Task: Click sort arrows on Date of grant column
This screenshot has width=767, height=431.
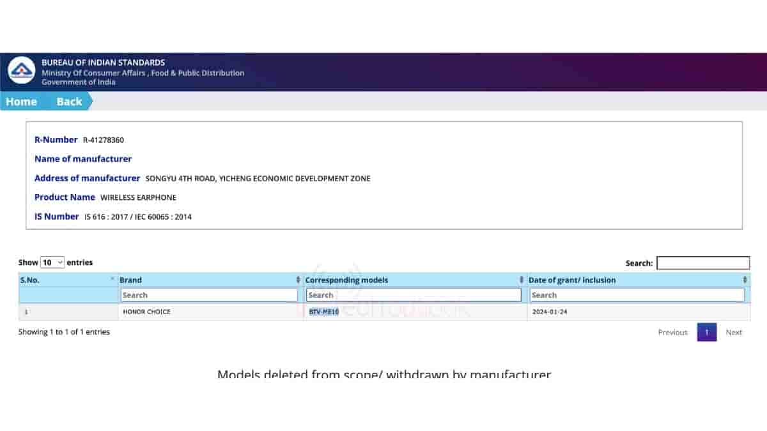Action: point(745,280)
